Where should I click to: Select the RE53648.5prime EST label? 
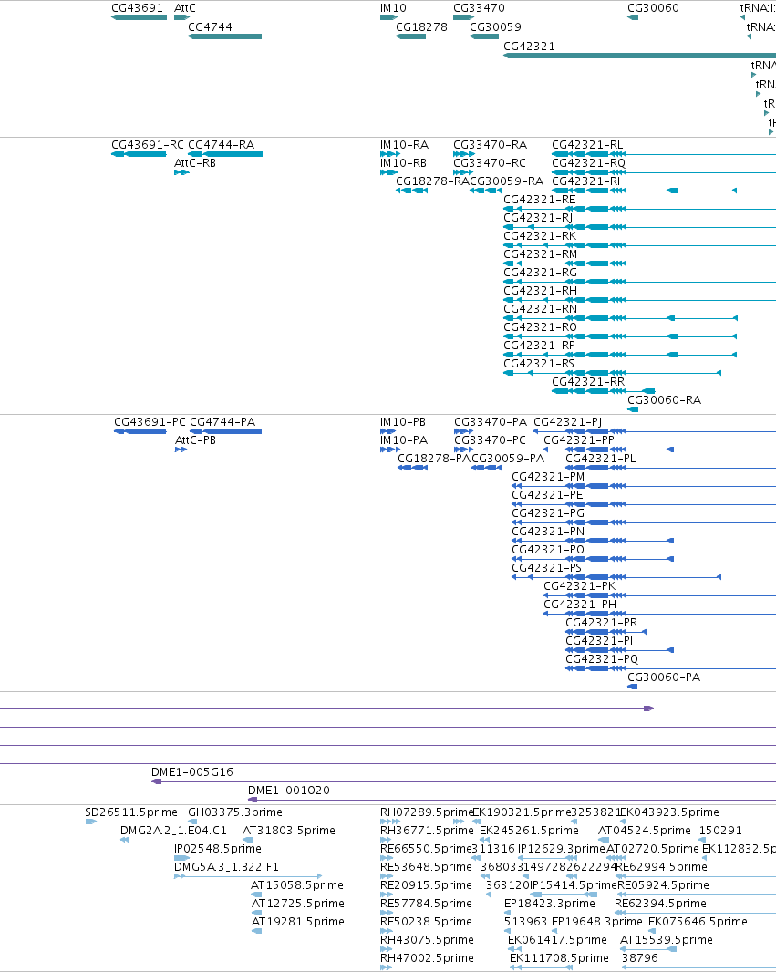tap(426, 867)
